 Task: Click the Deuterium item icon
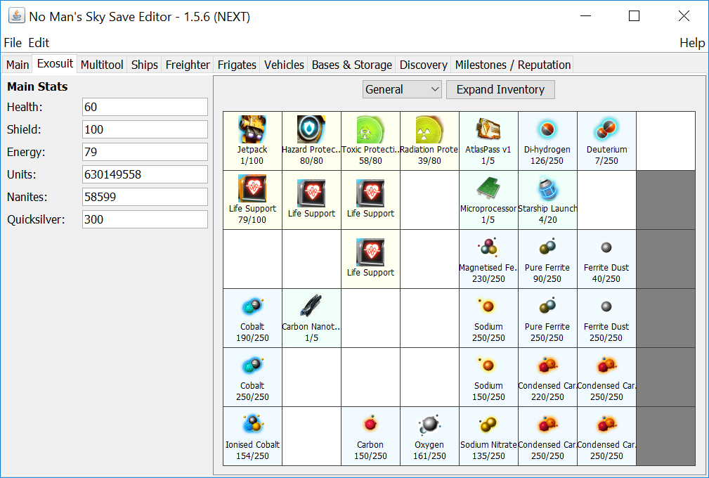click(606, 129)
